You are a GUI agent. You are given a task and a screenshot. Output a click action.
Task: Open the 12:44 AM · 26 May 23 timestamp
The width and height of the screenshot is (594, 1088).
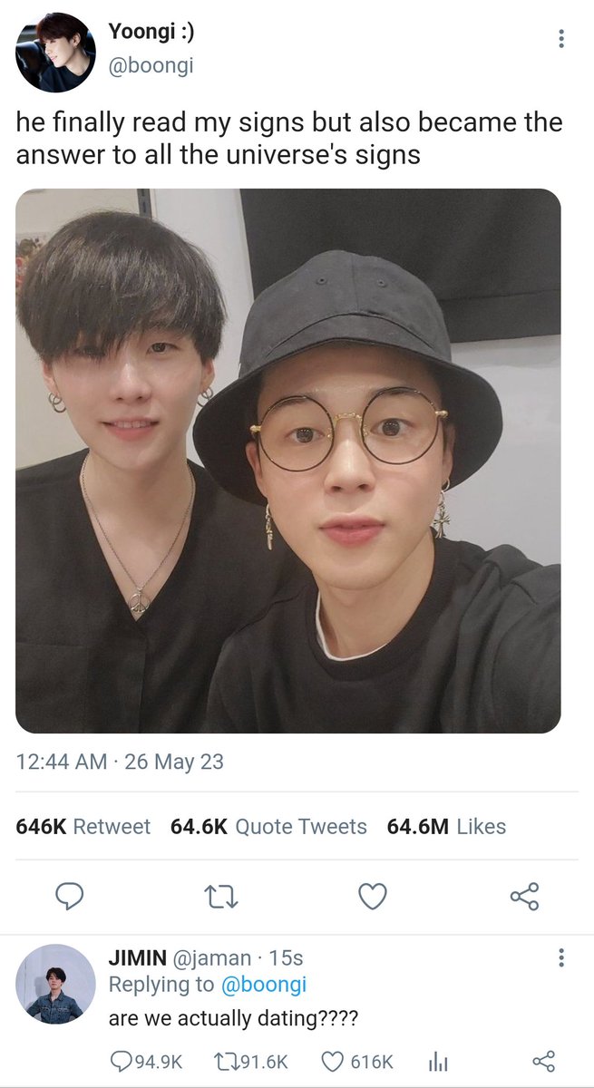pos(120,762)
